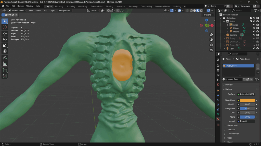Hide the Auge object in outliner
The width and height of the screenshot is (261, 146).
click(x=254, y=25)
